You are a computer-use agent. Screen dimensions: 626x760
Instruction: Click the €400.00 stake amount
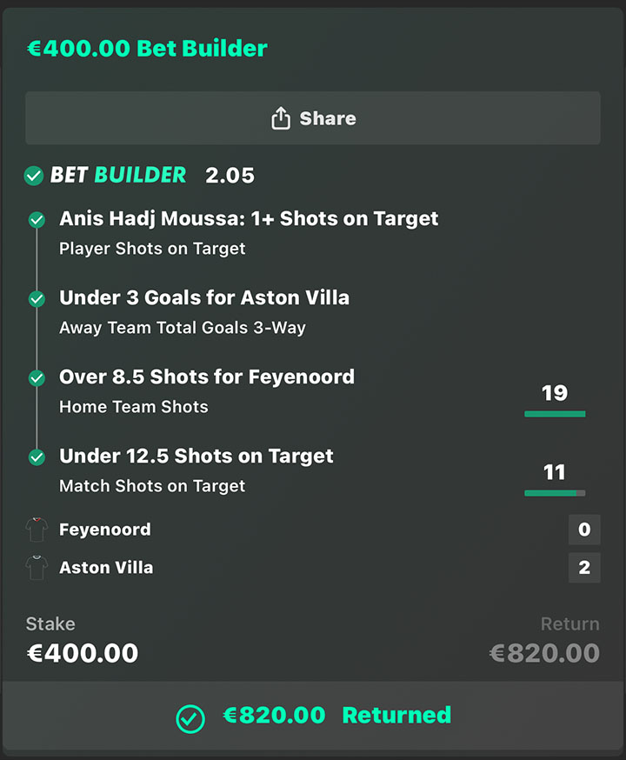[x=83, y=653]
